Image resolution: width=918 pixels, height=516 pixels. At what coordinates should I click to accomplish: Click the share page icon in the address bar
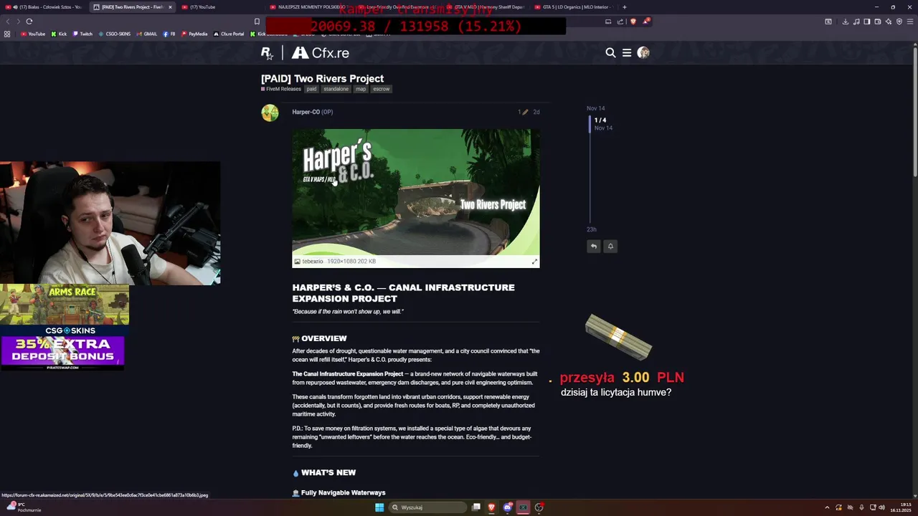[x=620, y=21]
